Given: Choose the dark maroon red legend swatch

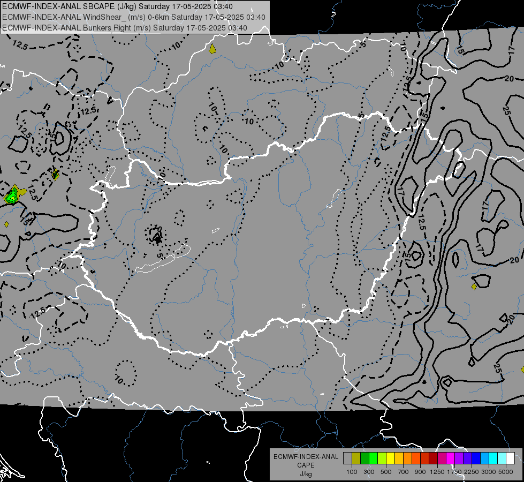Looking at the screenshot, I should click(x=433, y=458).
